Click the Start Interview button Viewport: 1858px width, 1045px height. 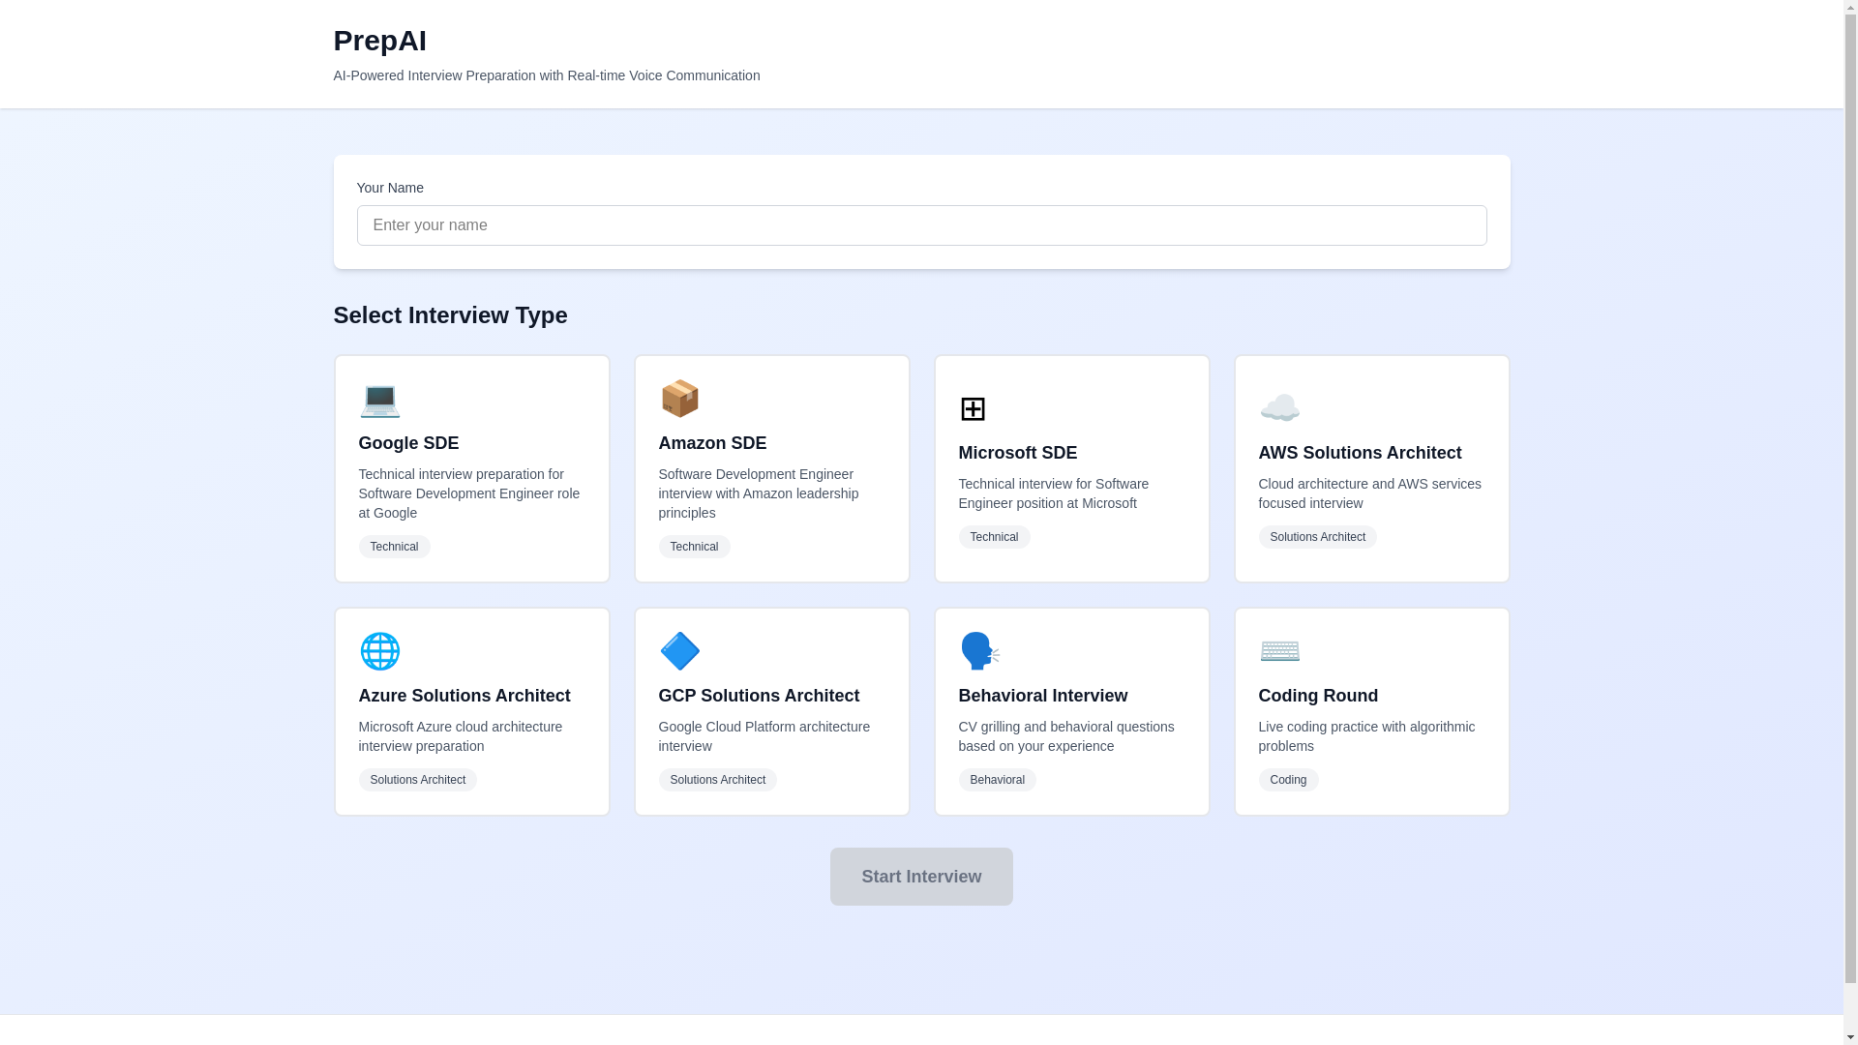click(921, 877)
